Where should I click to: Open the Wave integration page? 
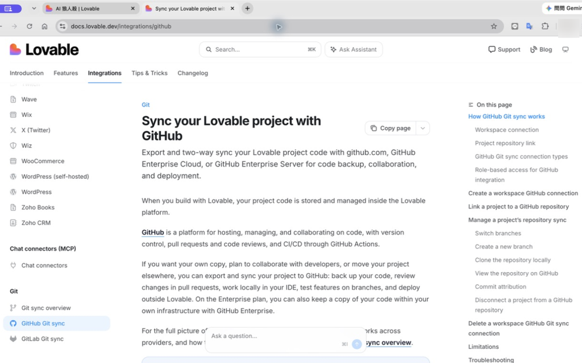coord(29,99)
